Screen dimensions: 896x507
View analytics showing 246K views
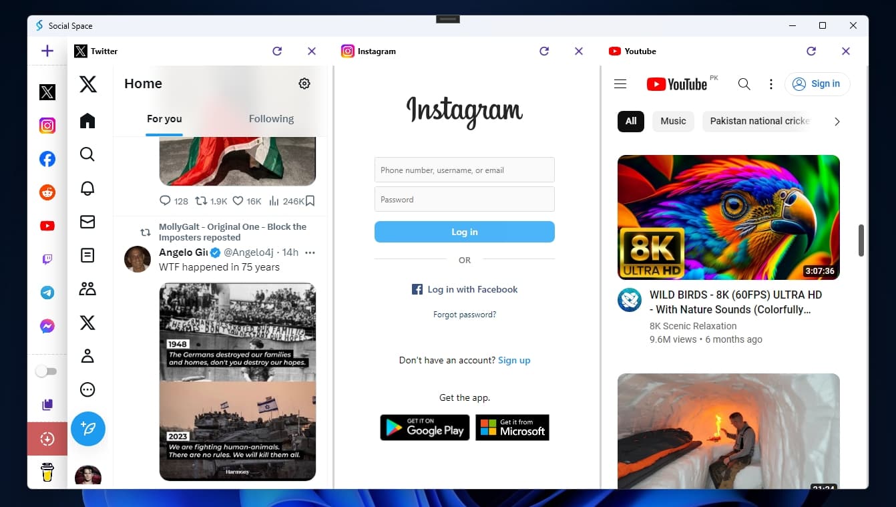[x=286, y=201]
